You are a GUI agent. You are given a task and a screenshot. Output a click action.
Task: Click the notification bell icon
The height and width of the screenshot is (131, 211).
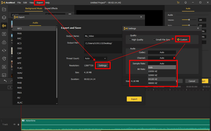point(186,3)
